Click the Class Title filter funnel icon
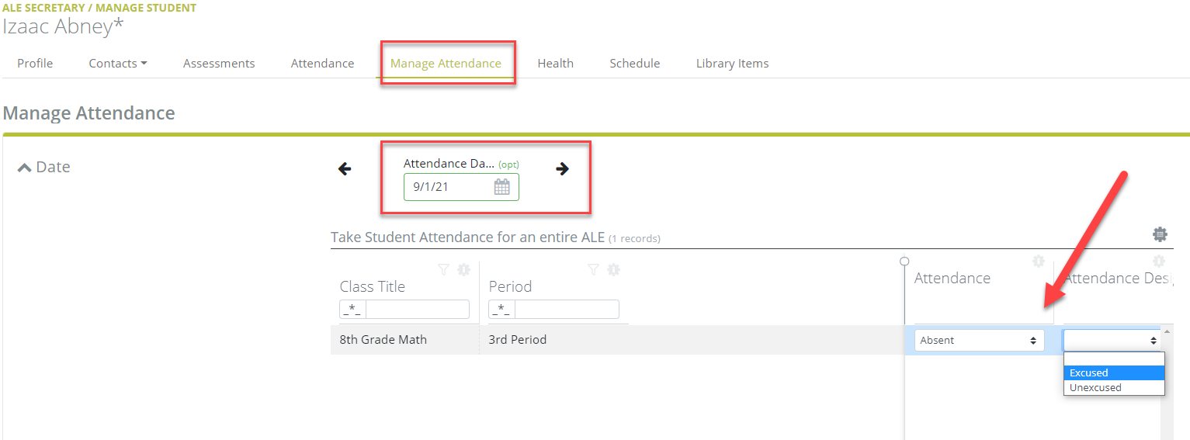The width and height of the screenshot is (1190, 440). pyautogui.click(x=443, y=269)
